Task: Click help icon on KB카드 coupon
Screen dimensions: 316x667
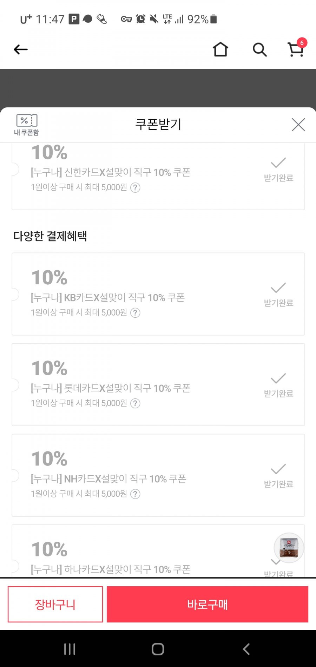Action: (x=135, y=313)
